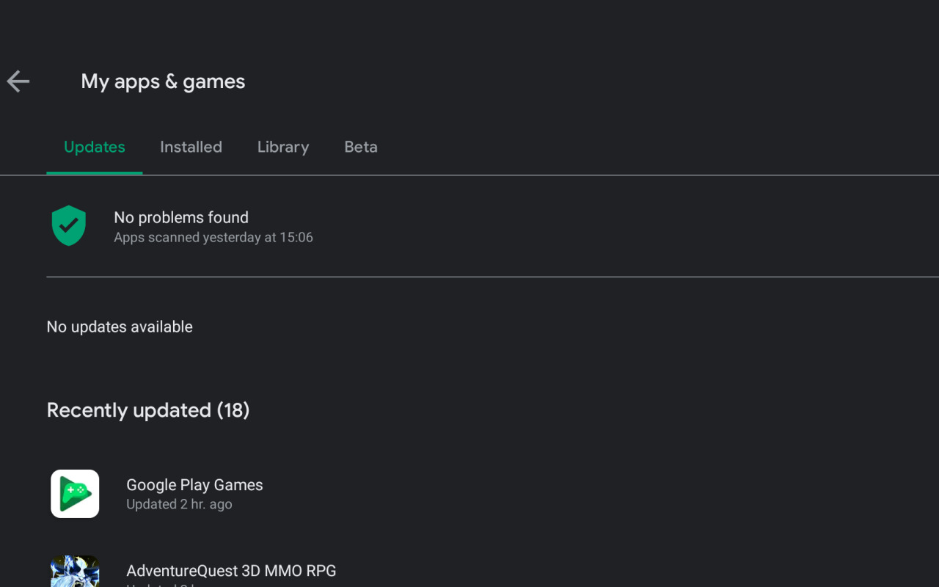This screenshot has width=939, height=587.
Task: Select the "Recently updated (18)" heading
Action: (x=148, y=410)
